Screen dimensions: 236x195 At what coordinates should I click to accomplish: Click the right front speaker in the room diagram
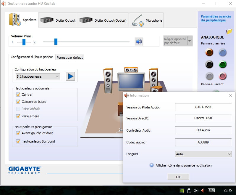click(153, 77)
